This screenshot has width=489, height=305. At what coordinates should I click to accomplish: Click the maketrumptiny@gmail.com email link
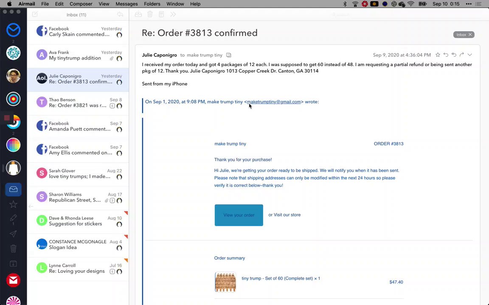(274, 102)
